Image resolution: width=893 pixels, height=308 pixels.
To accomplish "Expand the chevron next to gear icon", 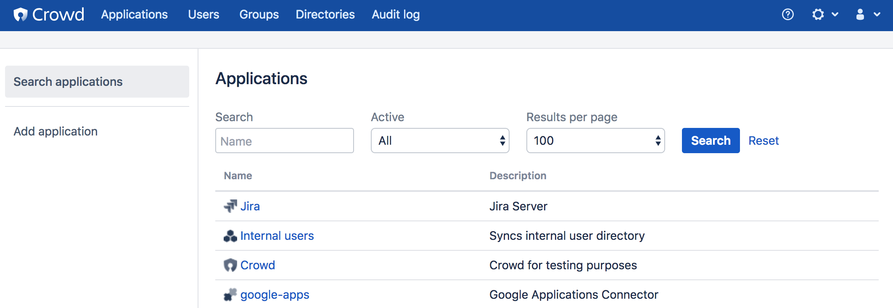I will click(835, 15).
